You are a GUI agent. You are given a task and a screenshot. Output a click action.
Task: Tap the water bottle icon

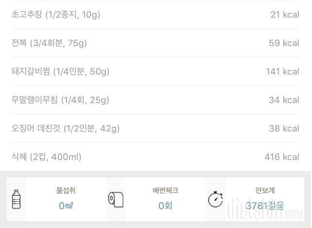(x=16, y=199)
